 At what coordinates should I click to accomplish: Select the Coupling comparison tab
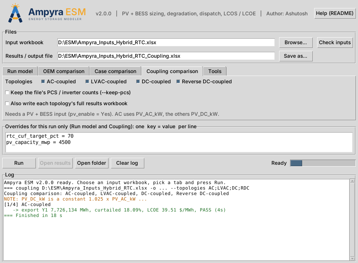pyautogui.click(x=172, y=71)
